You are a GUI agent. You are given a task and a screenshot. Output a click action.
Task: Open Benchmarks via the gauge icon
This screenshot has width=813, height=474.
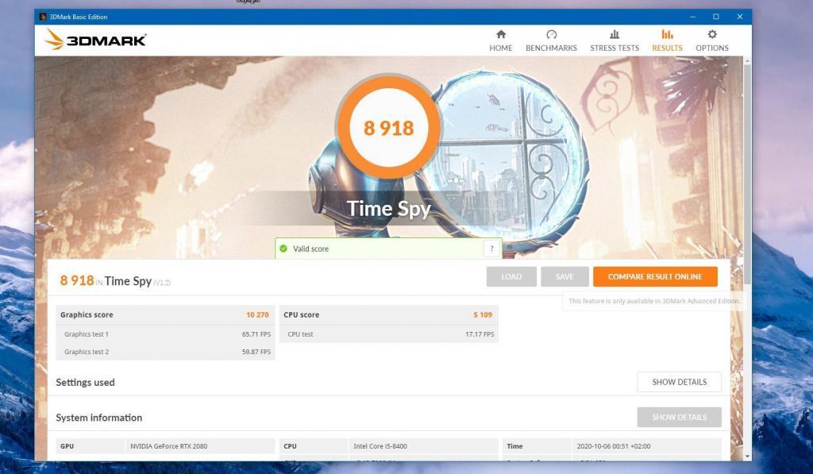[551, 35]
